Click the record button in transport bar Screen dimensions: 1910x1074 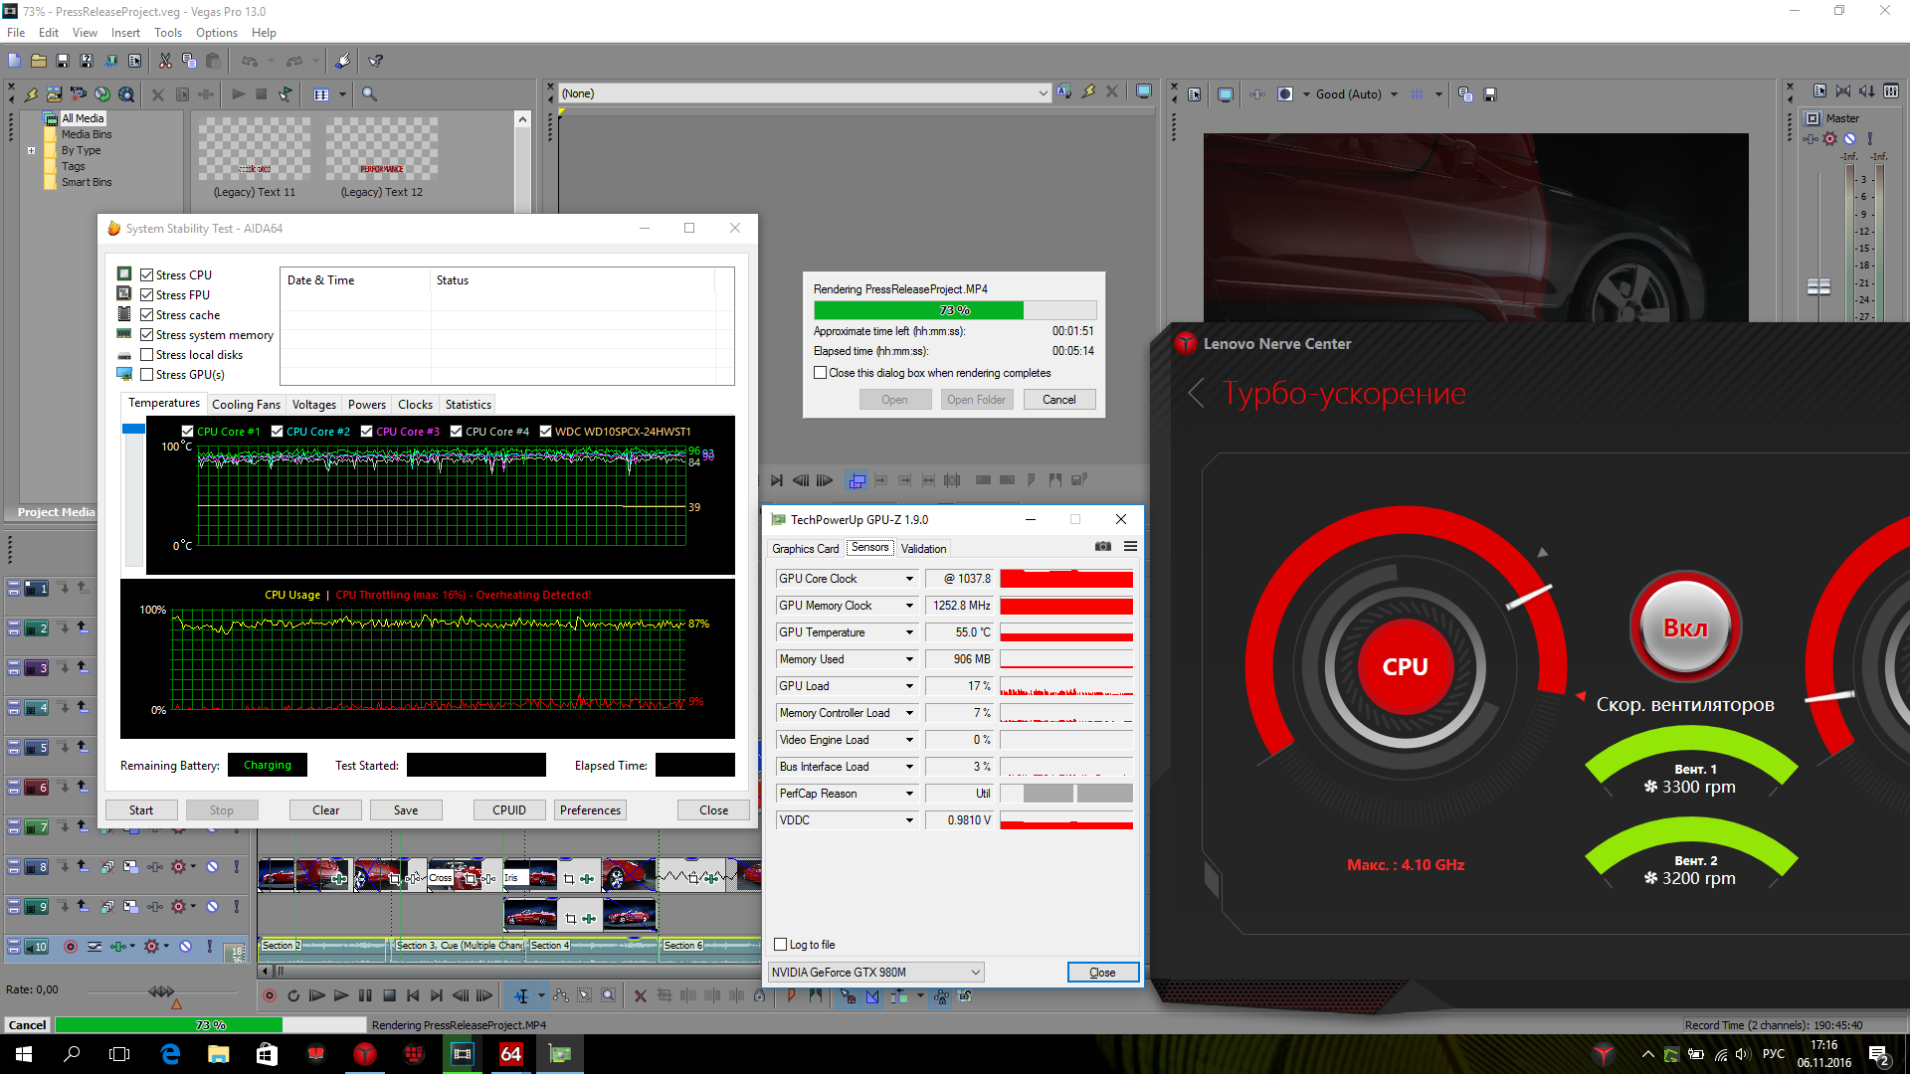click(269, 995)
